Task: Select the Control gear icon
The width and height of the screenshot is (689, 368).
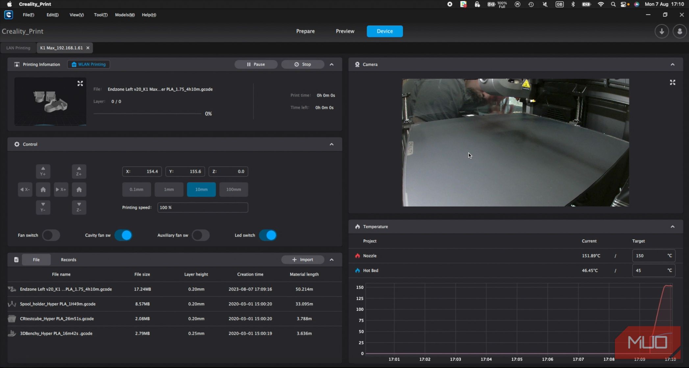Action: pos(16,144)
